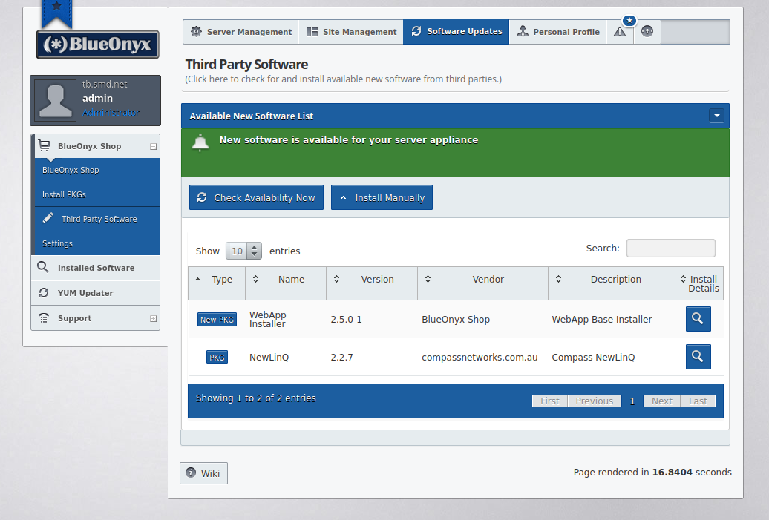Sort the table by Vendor column
769x520 pixels.
tap(483, 280)
